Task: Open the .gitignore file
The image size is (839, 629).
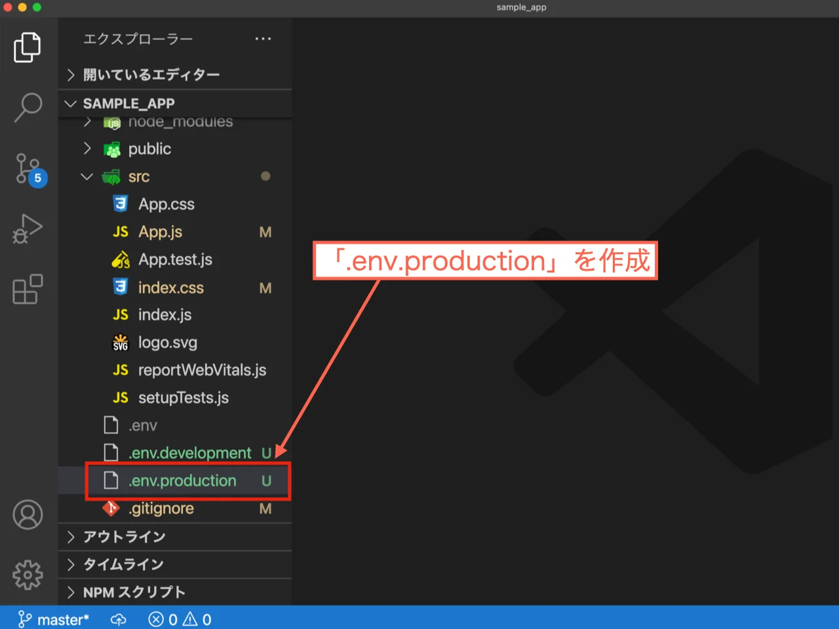Action: 161,508
